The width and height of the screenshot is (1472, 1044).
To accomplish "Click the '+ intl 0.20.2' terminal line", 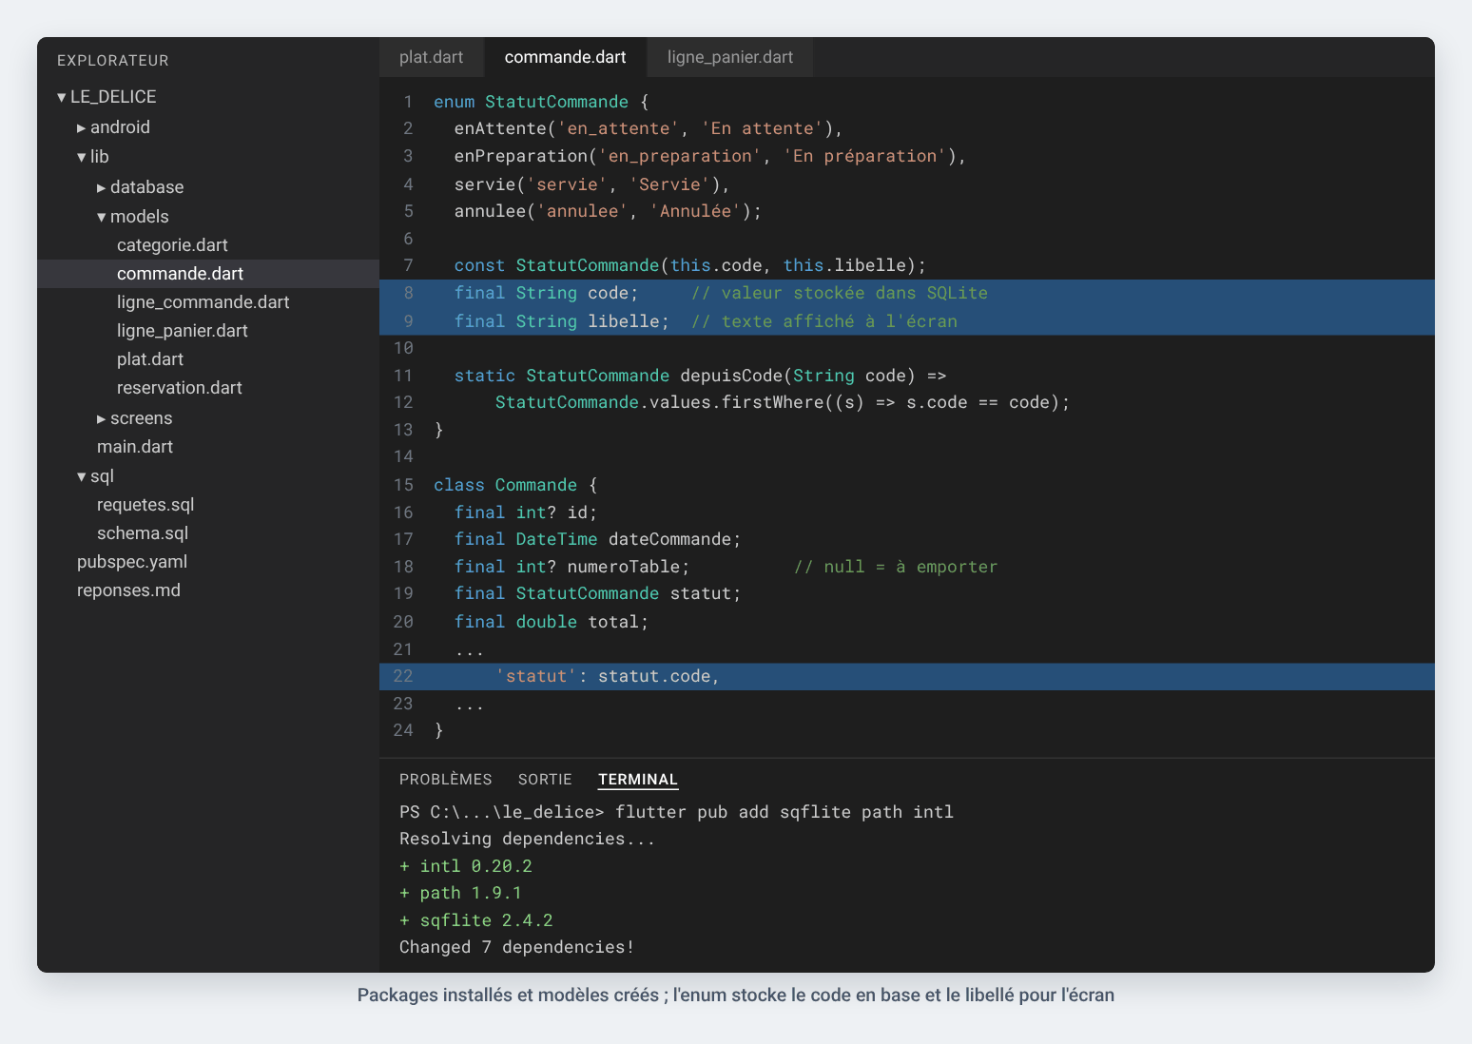I will coord(466,866).
